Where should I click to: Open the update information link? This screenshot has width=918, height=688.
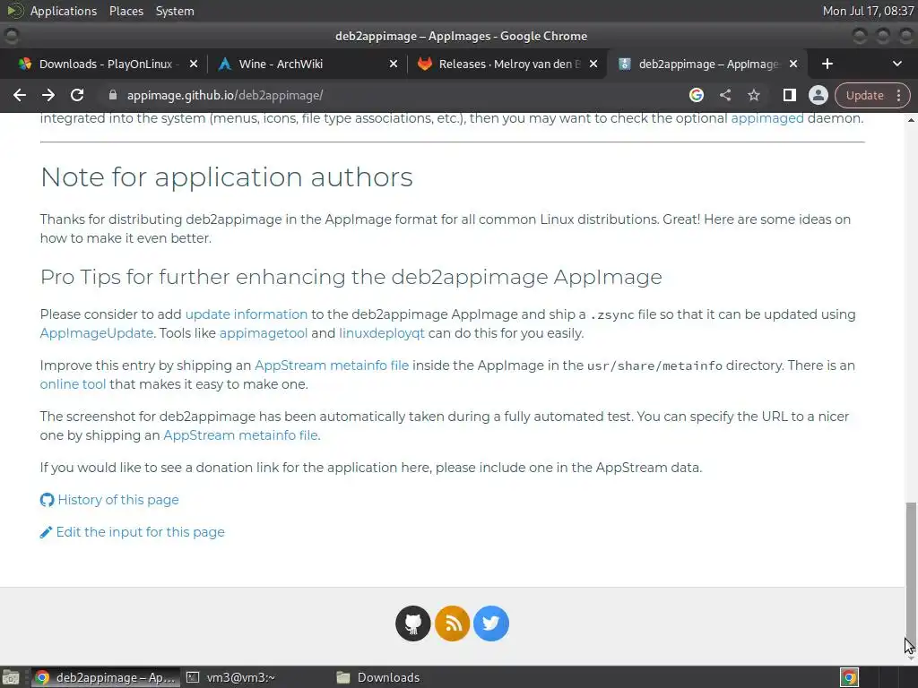click(246, 314)
